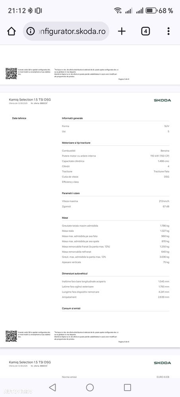Select the Motorizare si tip tractiune heading

click(x=76, y=143)
